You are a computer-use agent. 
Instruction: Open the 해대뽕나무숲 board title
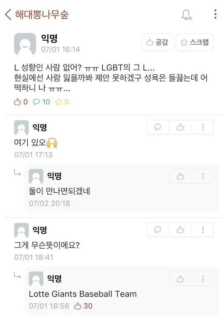42,14
